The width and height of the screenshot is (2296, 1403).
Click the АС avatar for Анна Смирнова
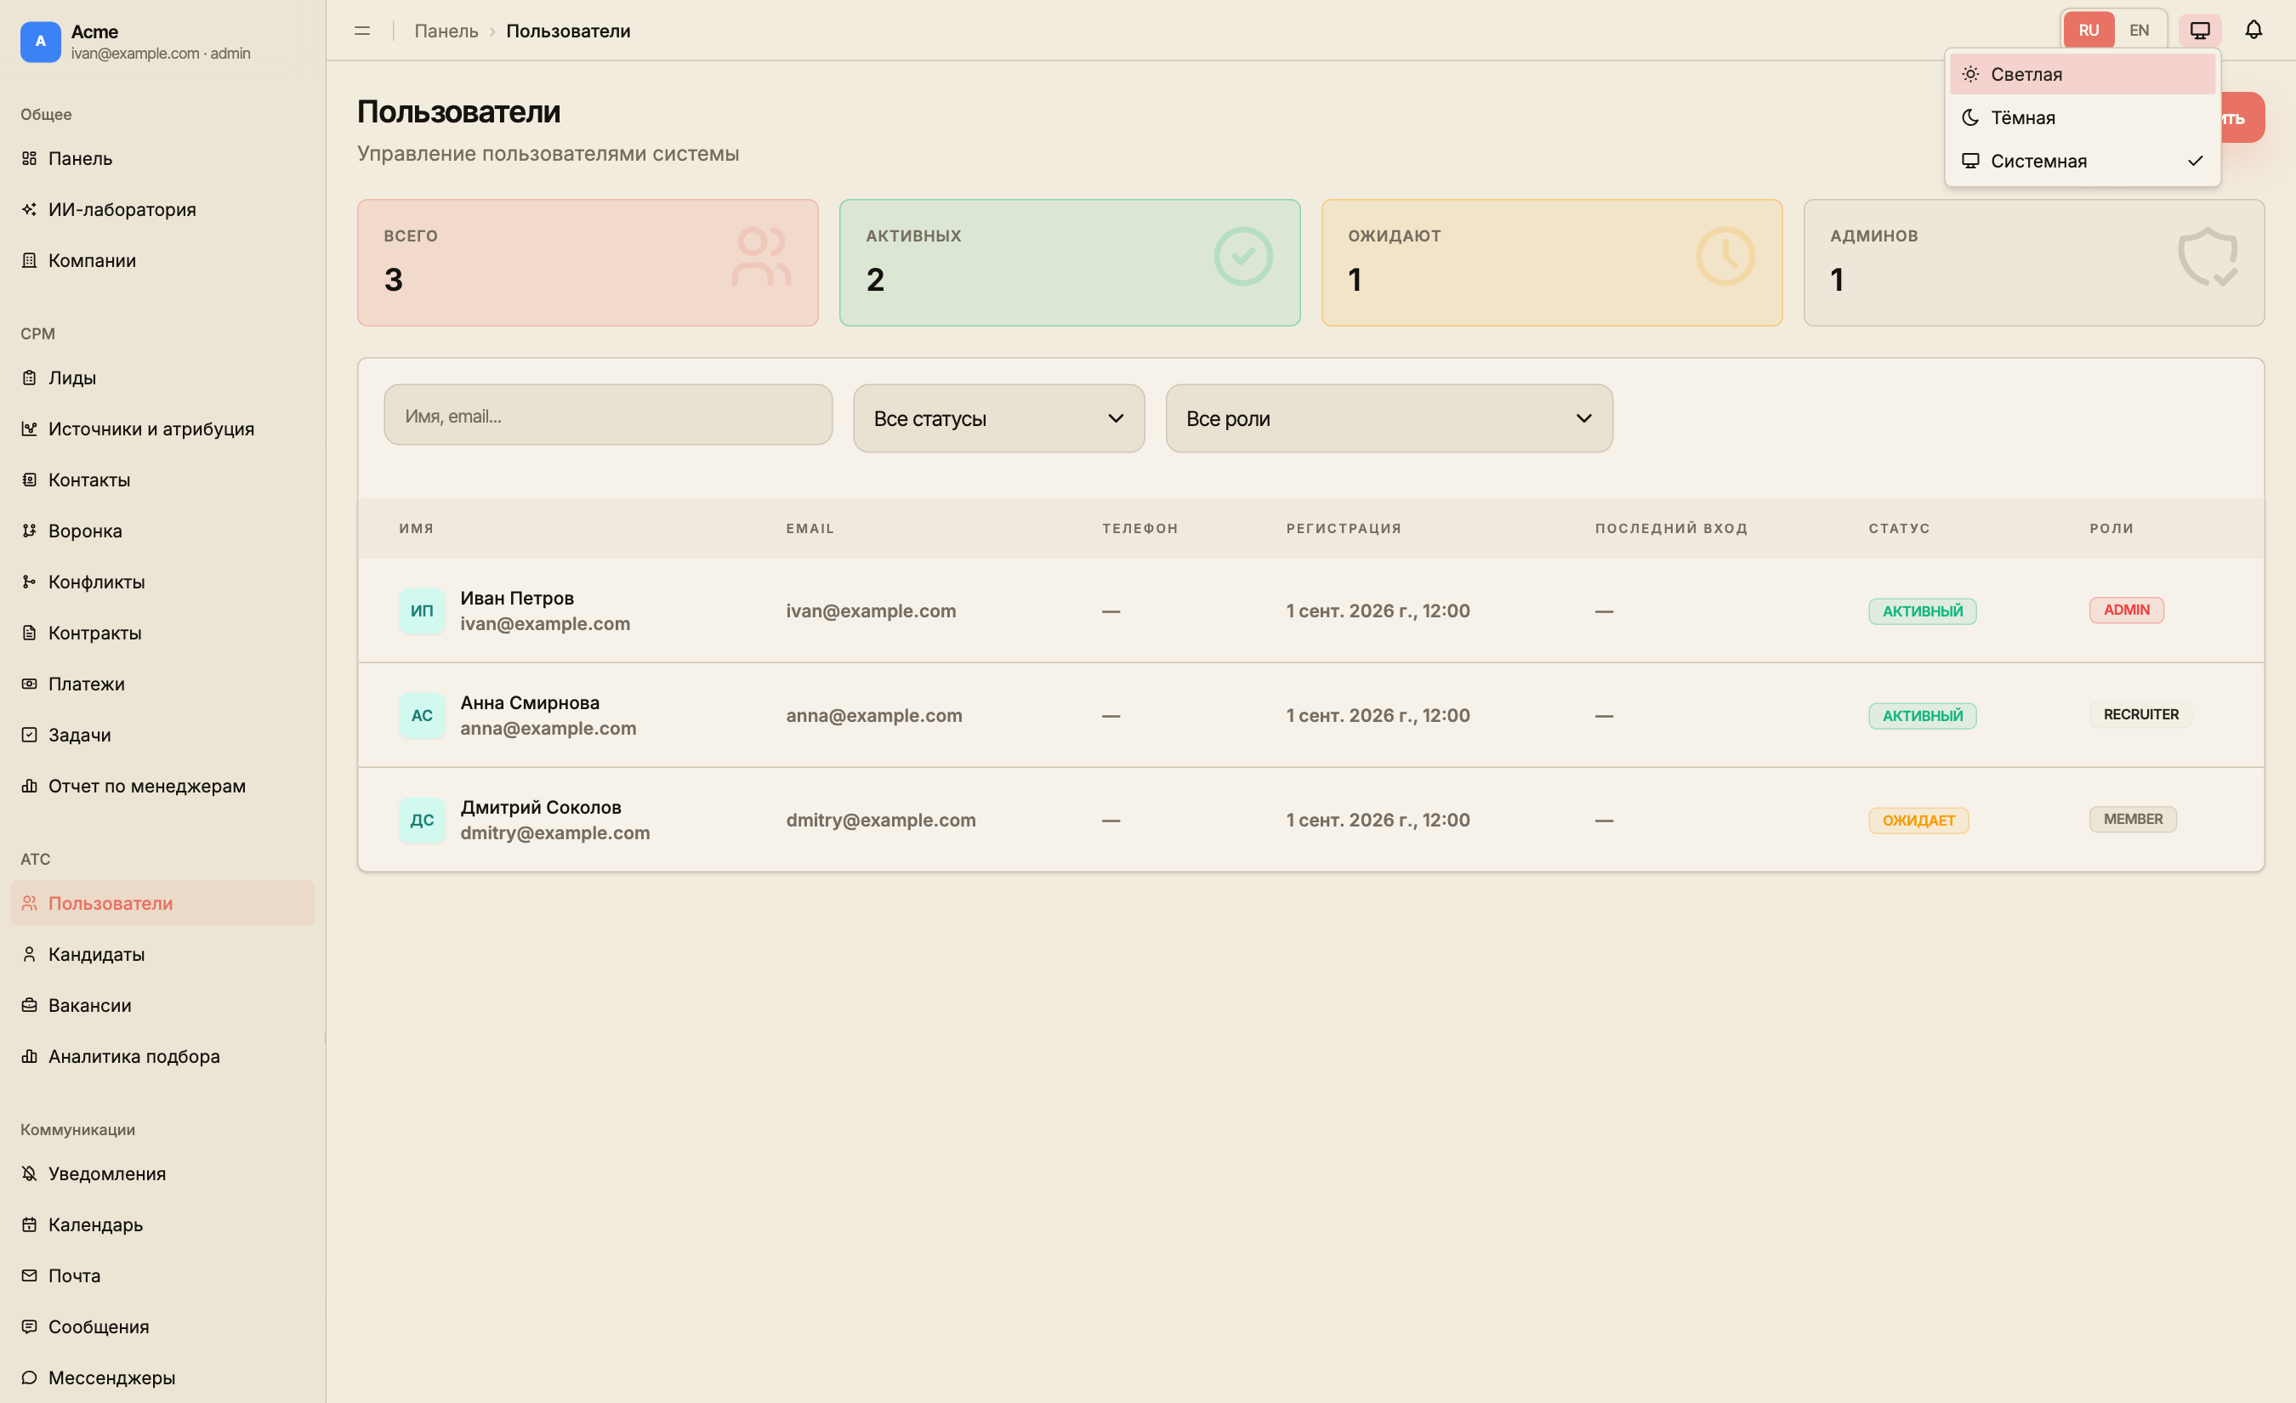pyautogui.click(x=422, y=715)
